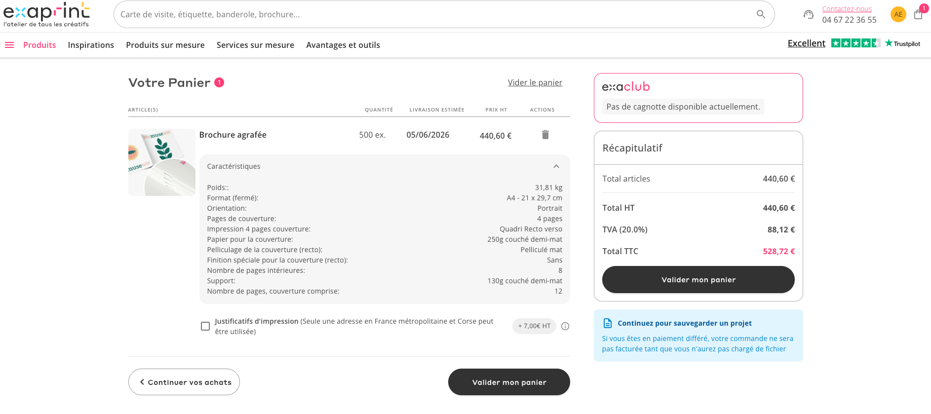Click the headset support icon

[809, 14]
